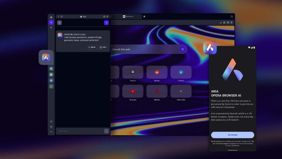Open the downloads toolbar icon

point(221,23)
